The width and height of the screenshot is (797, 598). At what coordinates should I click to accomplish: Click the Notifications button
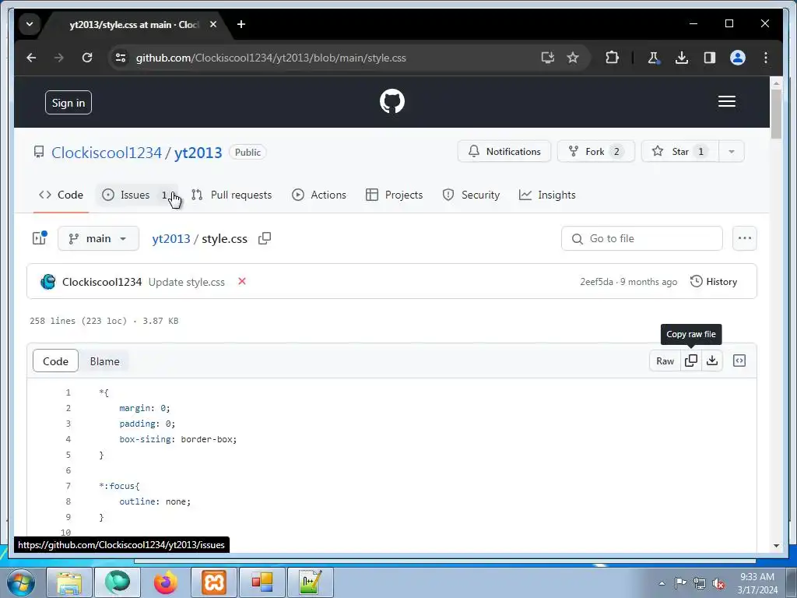504,152
